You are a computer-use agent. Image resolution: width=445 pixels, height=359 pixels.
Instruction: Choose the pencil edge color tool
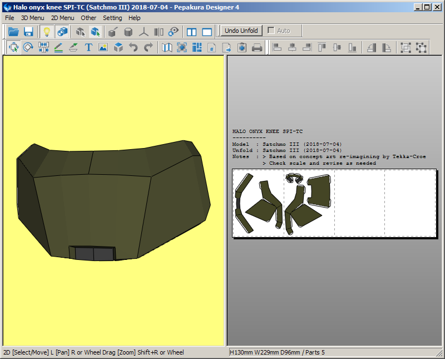[58, 47]
